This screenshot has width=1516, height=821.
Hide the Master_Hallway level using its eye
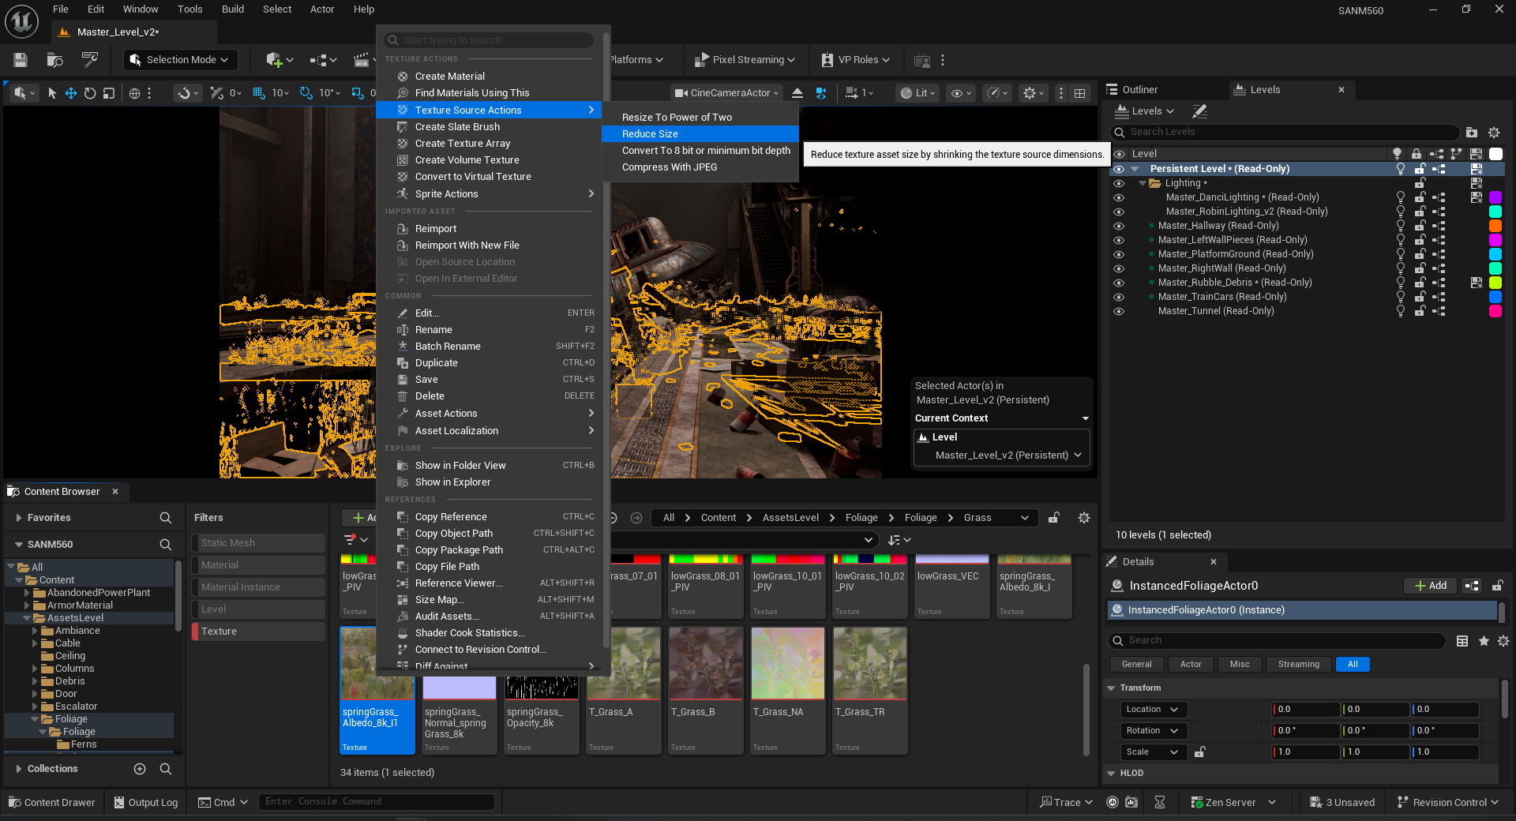pyautogui.click(x=1119, y=226)
